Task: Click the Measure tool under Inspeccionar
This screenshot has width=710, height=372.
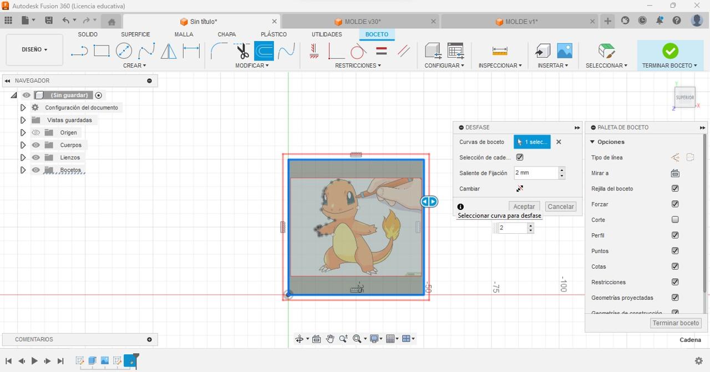Action: pyautogui.click(x=500, y=51)
